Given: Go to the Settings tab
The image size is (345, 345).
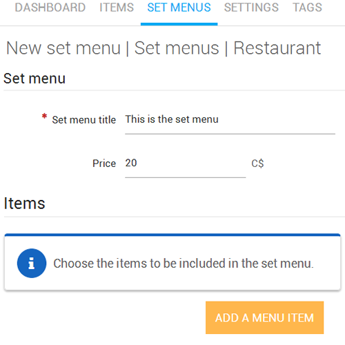Looking at the screenshot, I should point(251,8).
